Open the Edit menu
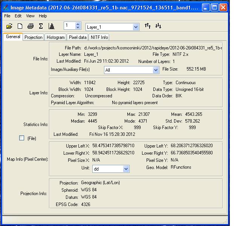Image resolution: width=234 pixels, height=226 pixels. tap(18, 16)
